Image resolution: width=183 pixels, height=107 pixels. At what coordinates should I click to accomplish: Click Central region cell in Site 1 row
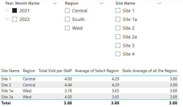click(29, 79)
